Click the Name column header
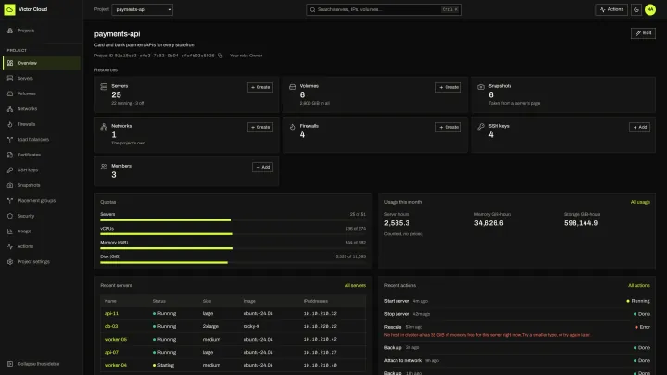667x375 pixels. [110, 301]
